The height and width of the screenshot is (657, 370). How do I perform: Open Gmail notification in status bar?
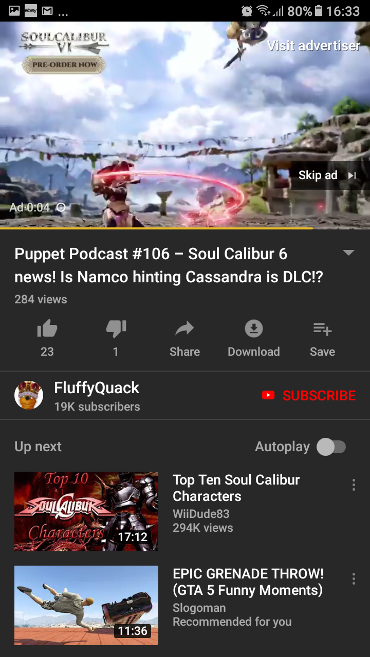(48, 11)
